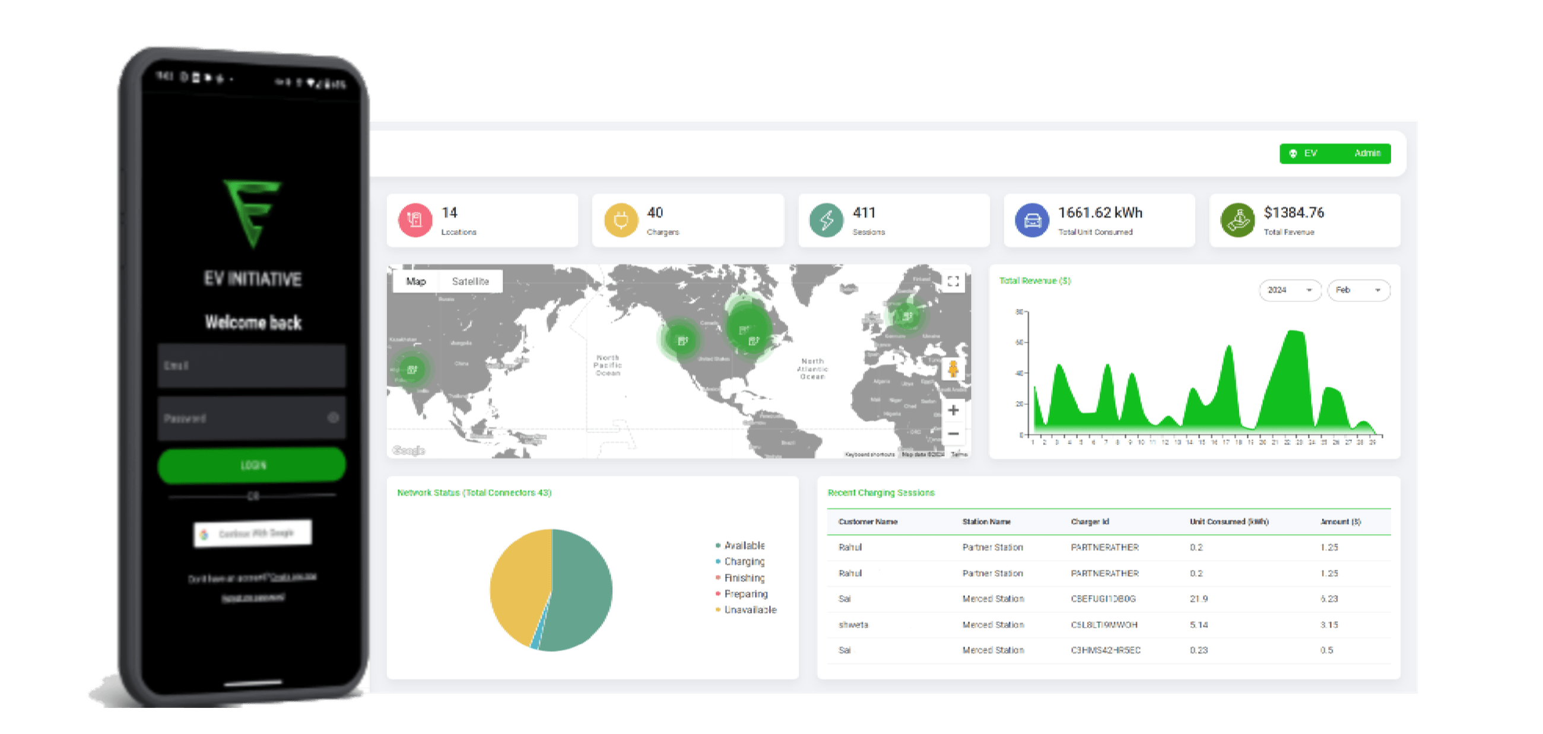Switch to the Satellite map tab
Image resolution: width=1543 pixels, height=734 pixels.
(x=470, y=281)
